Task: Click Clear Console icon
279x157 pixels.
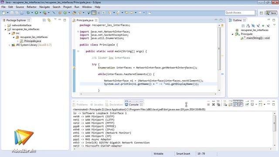Action: coord(225,105)
